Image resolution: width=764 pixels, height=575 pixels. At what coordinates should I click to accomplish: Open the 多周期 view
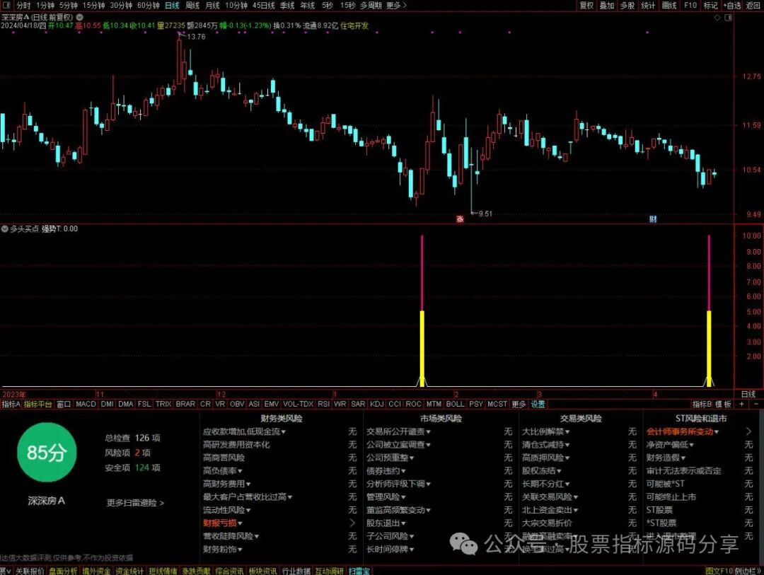(371, 6)
